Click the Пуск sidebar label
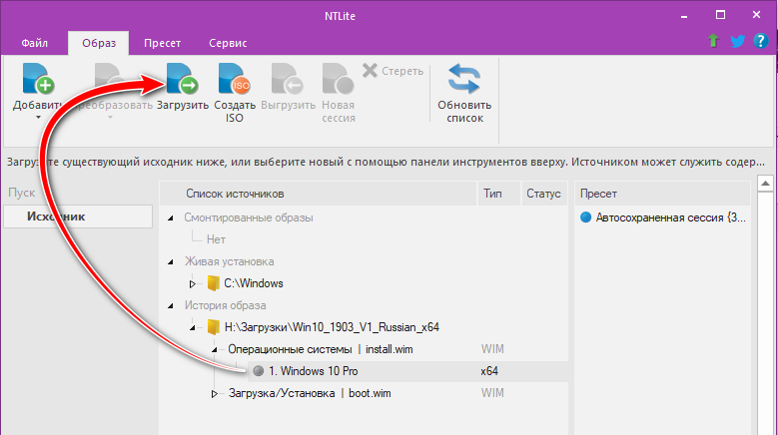The height and width of the screenshot is (435, 778). pyautogui.click(x=21, y=193)
